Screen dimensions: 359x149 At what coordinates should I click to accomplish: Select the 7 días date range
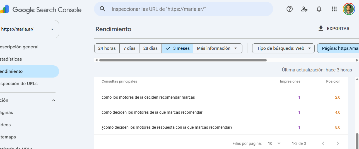(129, 48)
